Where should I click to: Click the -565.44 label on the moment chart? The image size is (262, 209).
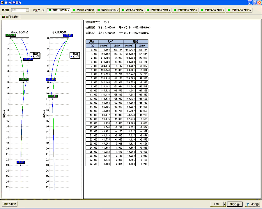tap(11, 35)
